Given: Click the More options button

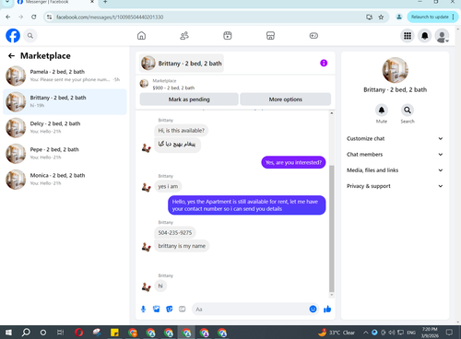Looking at the screenshot, I should pyautogui.click(x=286, y=99).
